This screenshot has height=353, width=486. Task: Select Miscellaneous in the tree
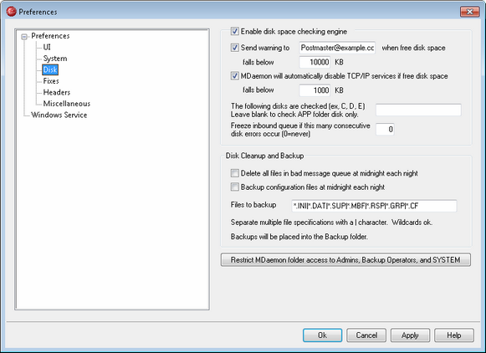(x=67, y=104)
